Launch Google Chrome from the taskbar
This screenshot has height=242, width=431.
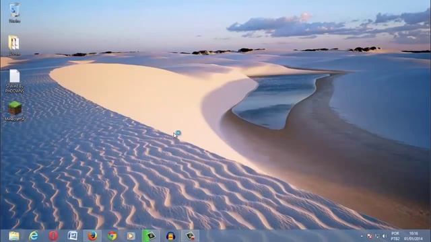coord(112,236)
